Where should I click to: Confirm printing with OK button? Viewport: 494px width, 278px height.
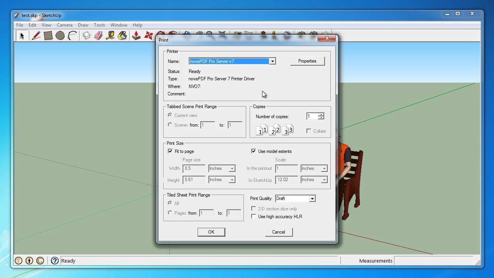[x=211, y=232]
